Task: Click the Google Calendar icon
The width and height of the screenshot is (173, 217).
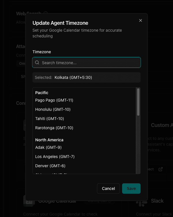Action: [29, 201]
